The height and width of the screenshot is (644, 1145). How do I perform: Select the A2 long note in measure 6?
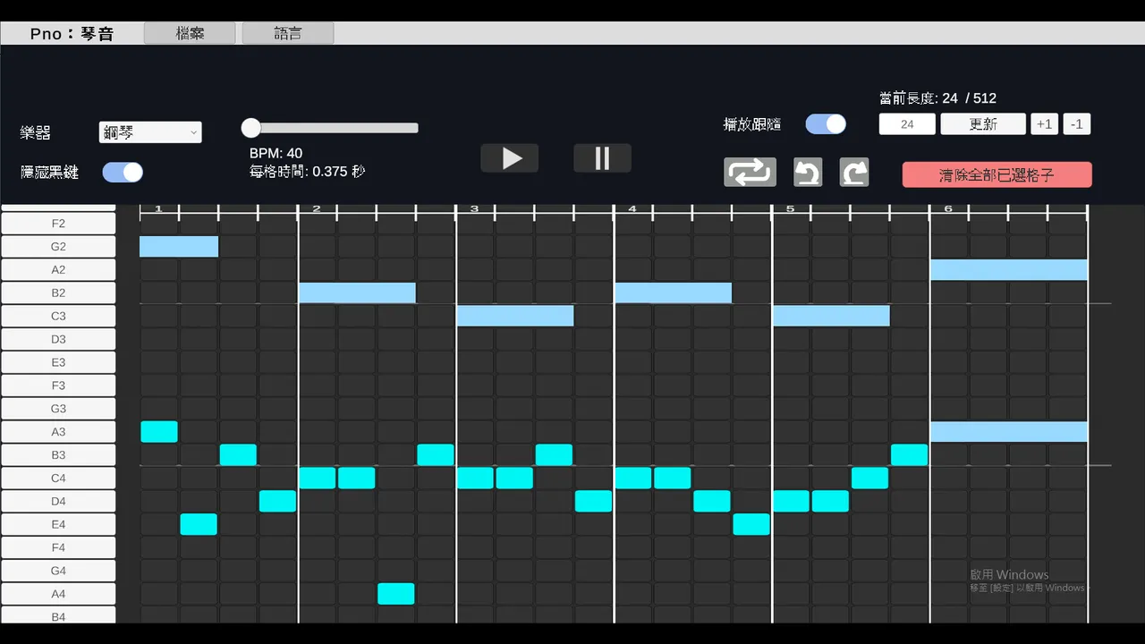coord(1009,270)
